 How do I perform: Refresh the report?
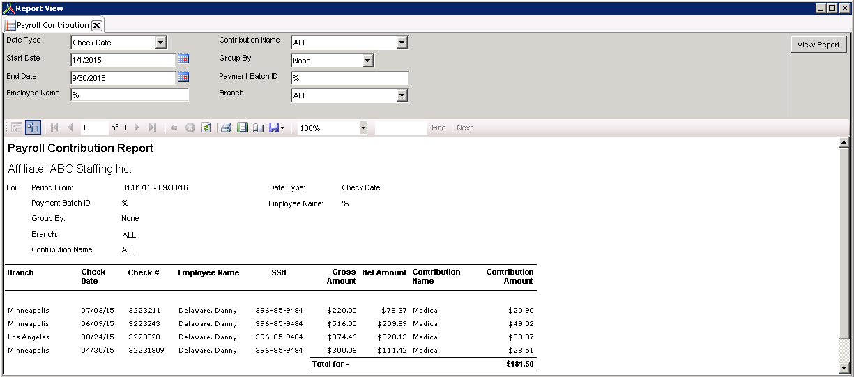206,128
